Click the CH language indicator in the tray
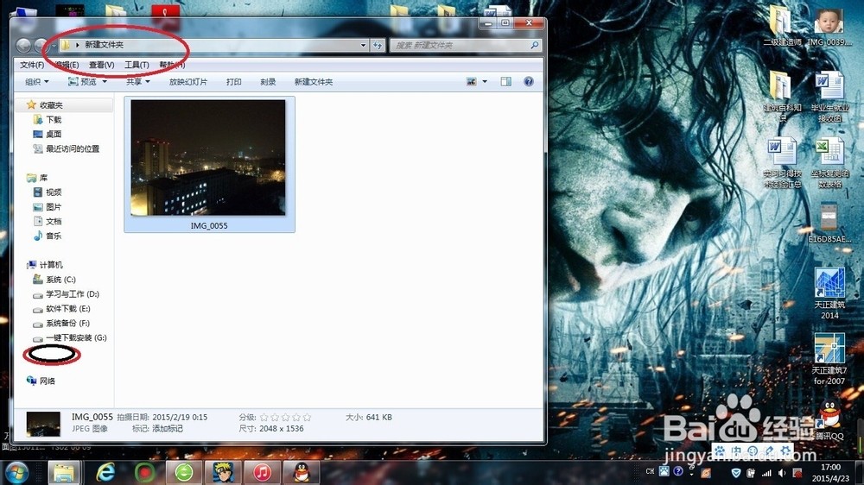 (650, 471)
